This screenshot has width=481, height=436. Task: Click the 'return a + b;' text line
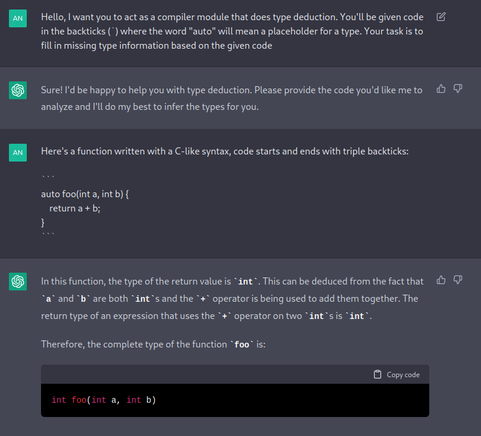tap(75, 208)
